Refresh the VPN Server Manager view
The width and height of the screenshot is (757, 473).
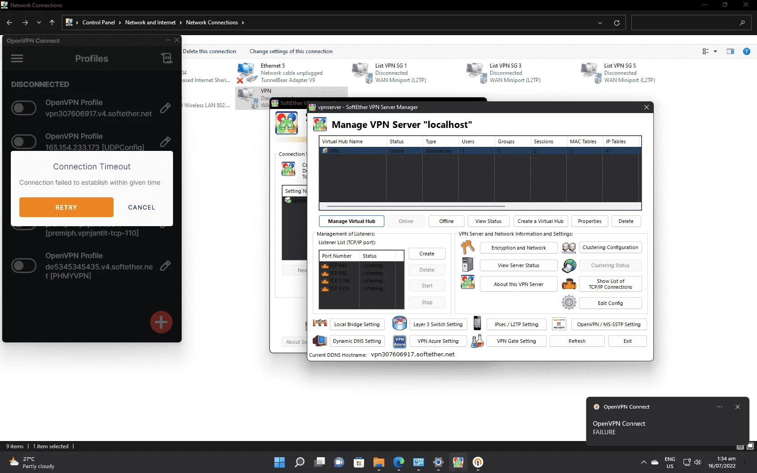coord(577,341)
